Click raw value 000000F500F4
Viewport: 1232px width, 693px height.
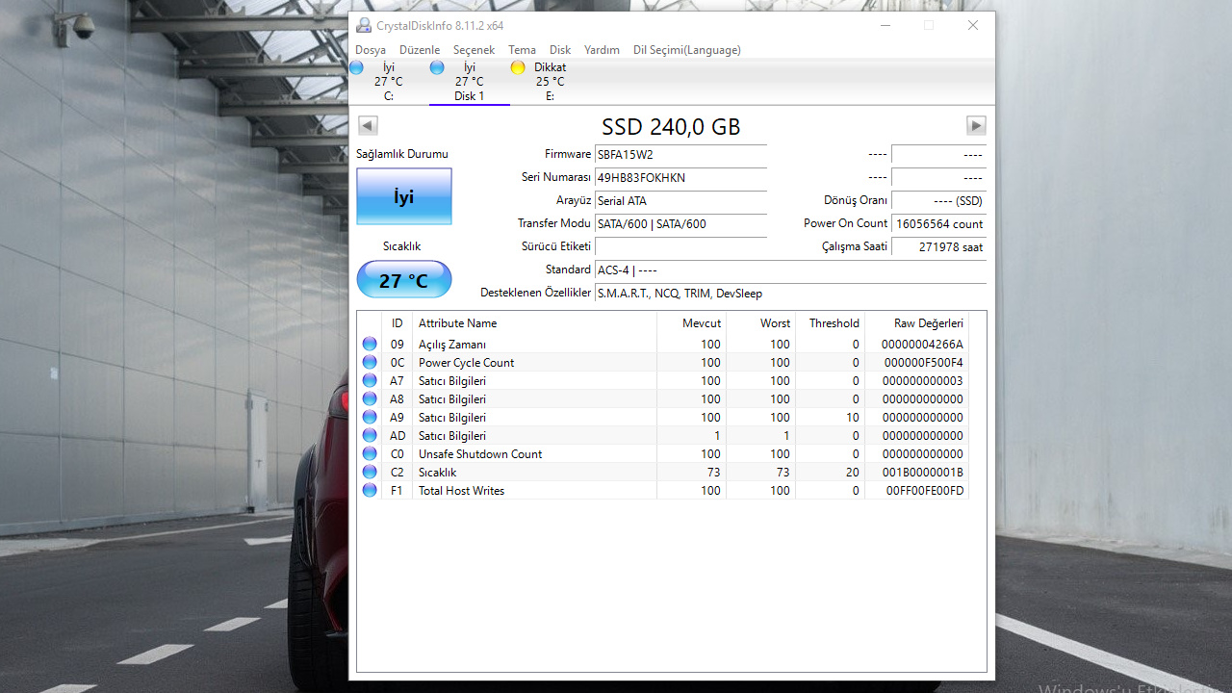pyautogui.click(x=922, y=363)
